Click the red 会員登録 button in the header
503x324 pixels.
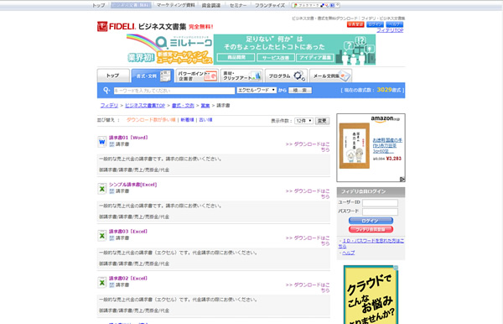coord(355,24)
